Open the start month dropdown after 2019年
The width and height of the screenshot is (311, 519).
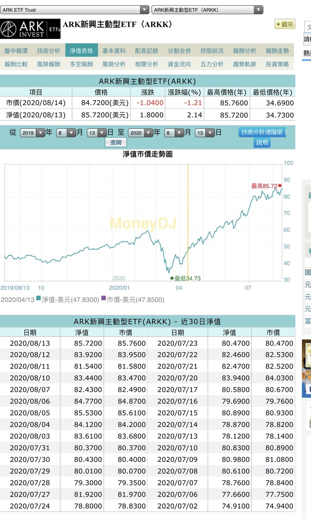[x=66, y=133]
